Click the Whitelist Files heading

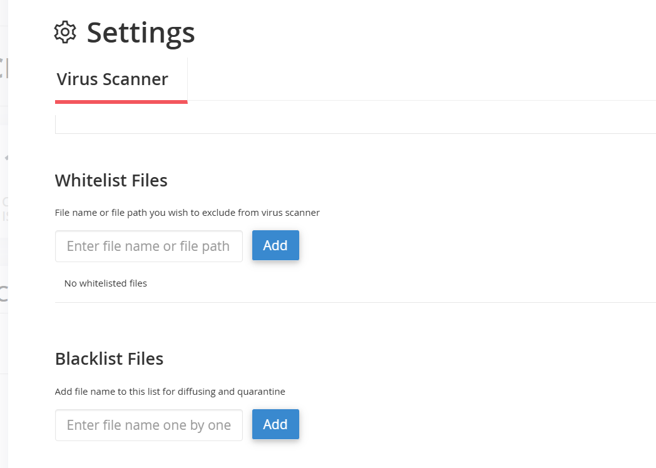(111, 180)
